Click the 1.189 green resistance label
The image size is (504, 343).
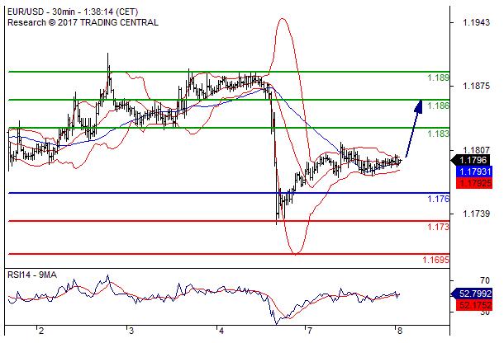(438, 78)
